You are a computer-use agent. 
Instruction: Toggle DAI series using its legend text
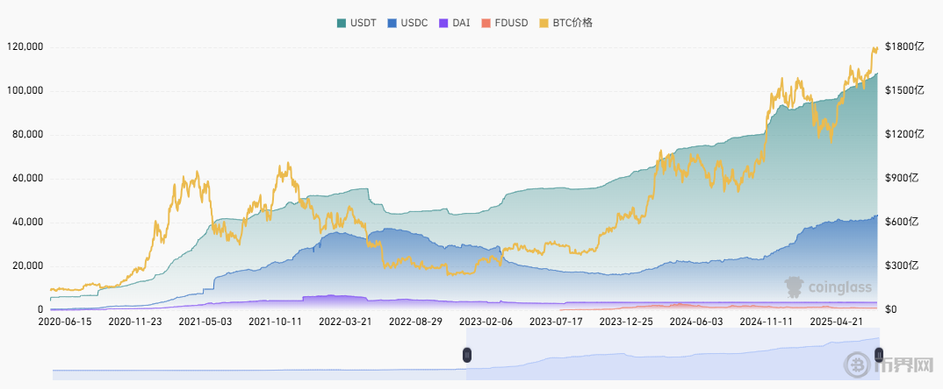coord(461,23)
